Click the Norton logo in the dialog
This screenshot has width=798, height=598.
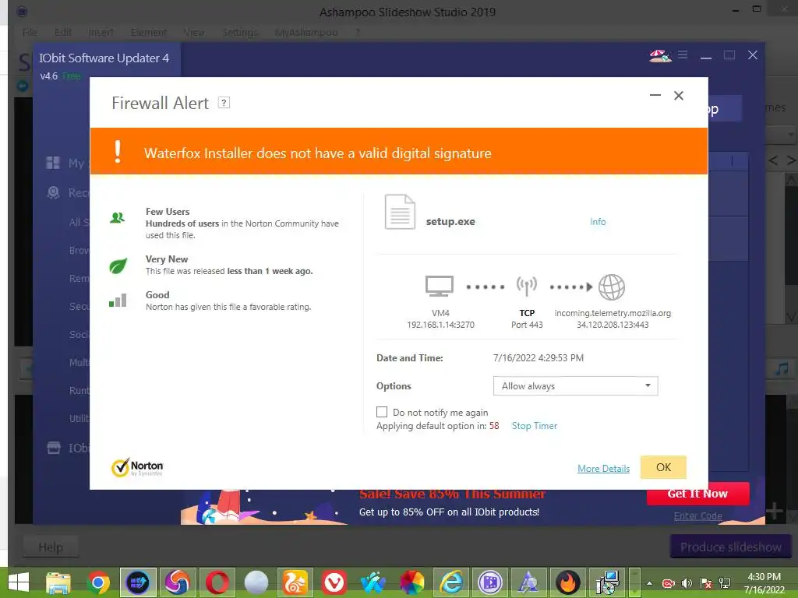[137, 467]
